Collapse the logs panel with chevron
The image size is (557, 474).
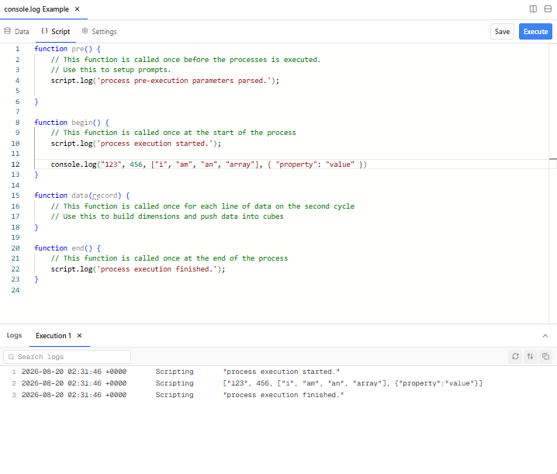545,336
